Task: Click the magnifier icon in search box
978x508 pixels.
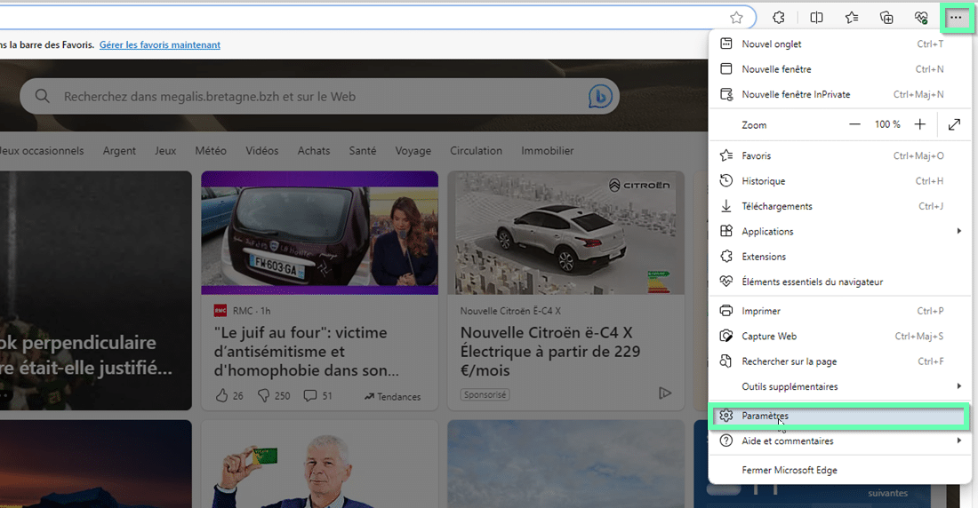Action: tap(42, 96)
